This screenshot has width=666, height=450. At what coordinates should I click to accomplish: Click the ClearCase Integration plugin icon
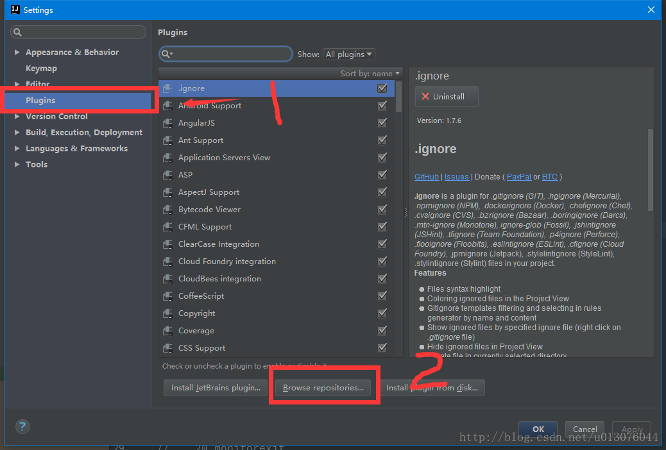coord(167,244)
